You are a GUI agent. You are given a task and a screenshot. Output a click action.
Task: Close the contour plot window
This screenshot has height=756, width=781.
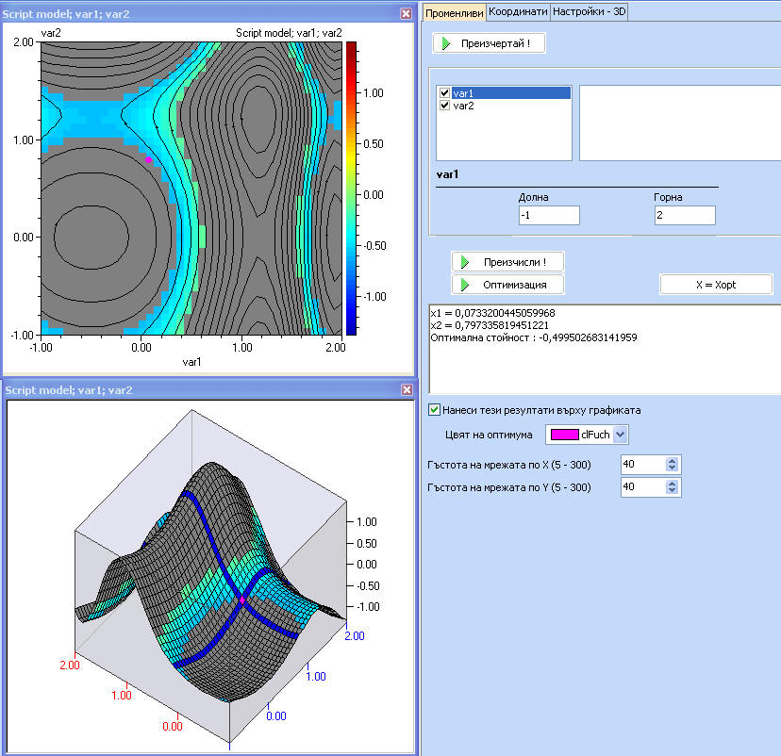[x=406, y=13]
